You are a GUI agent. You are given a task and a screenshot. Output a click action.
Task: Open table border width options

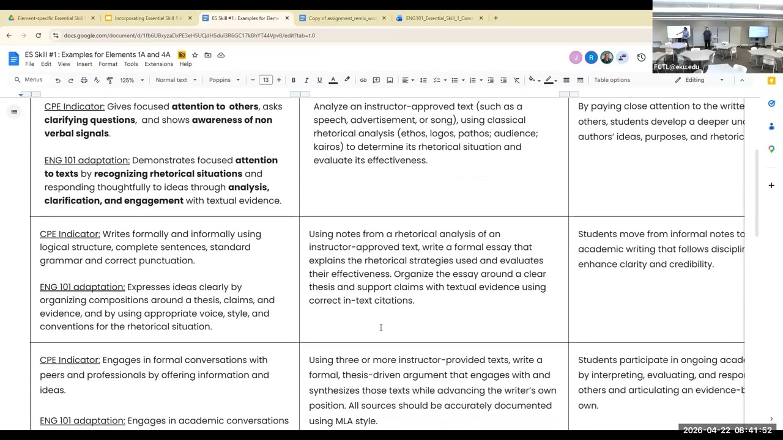[x=566, y=80]
